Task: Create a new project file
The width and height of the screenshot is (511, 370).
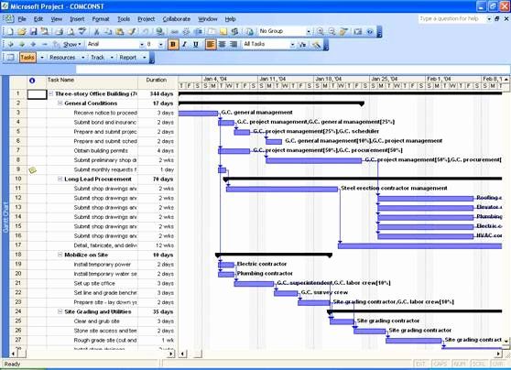Action: [10, 32]
